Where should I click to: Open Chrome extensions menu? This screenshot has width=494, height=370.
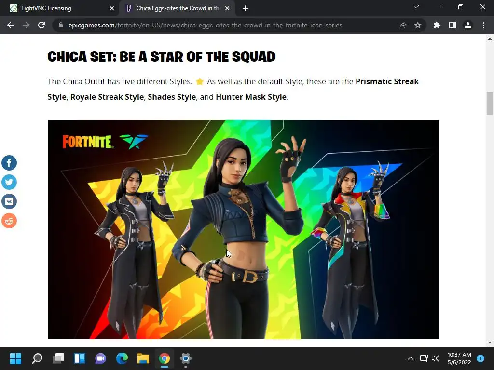(437, 25)
